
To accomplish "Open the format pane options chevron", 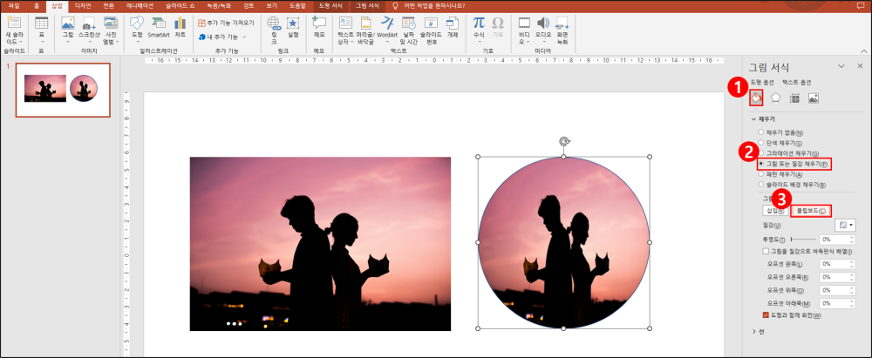I will coord(841,65).
